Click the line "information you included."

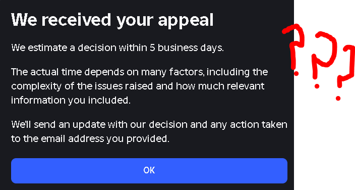71,100
